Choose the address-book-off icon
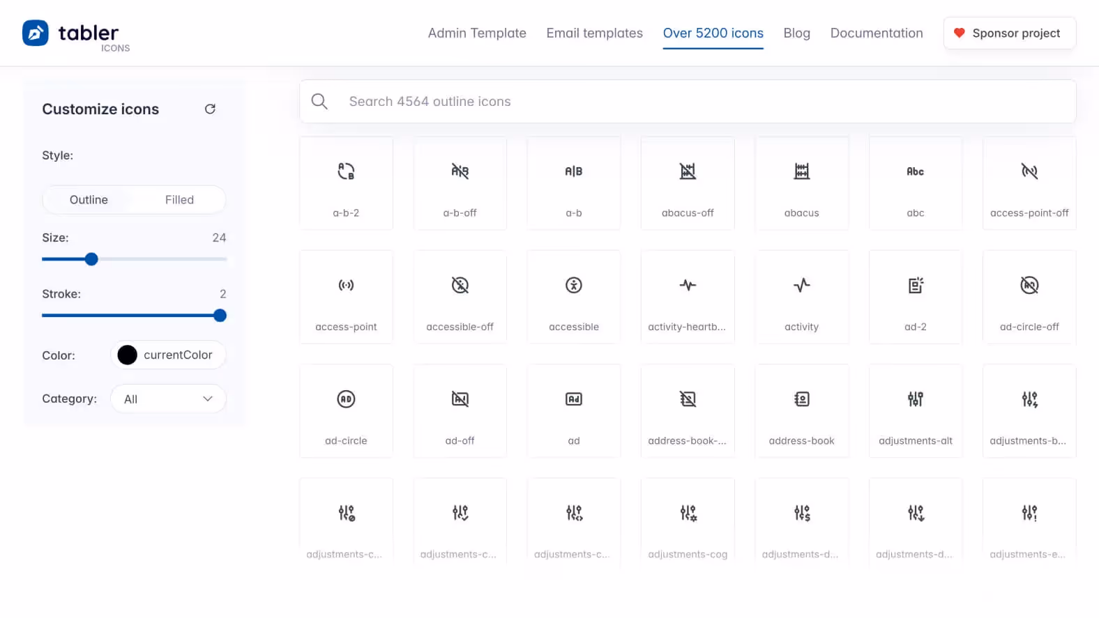This screenshot has height=618, width=1099. [x=688, y=411]
